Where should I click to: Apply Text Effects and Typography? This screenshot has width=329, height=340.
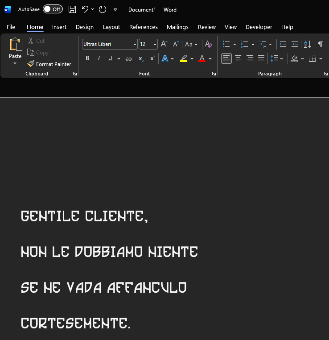pos(165,58)
